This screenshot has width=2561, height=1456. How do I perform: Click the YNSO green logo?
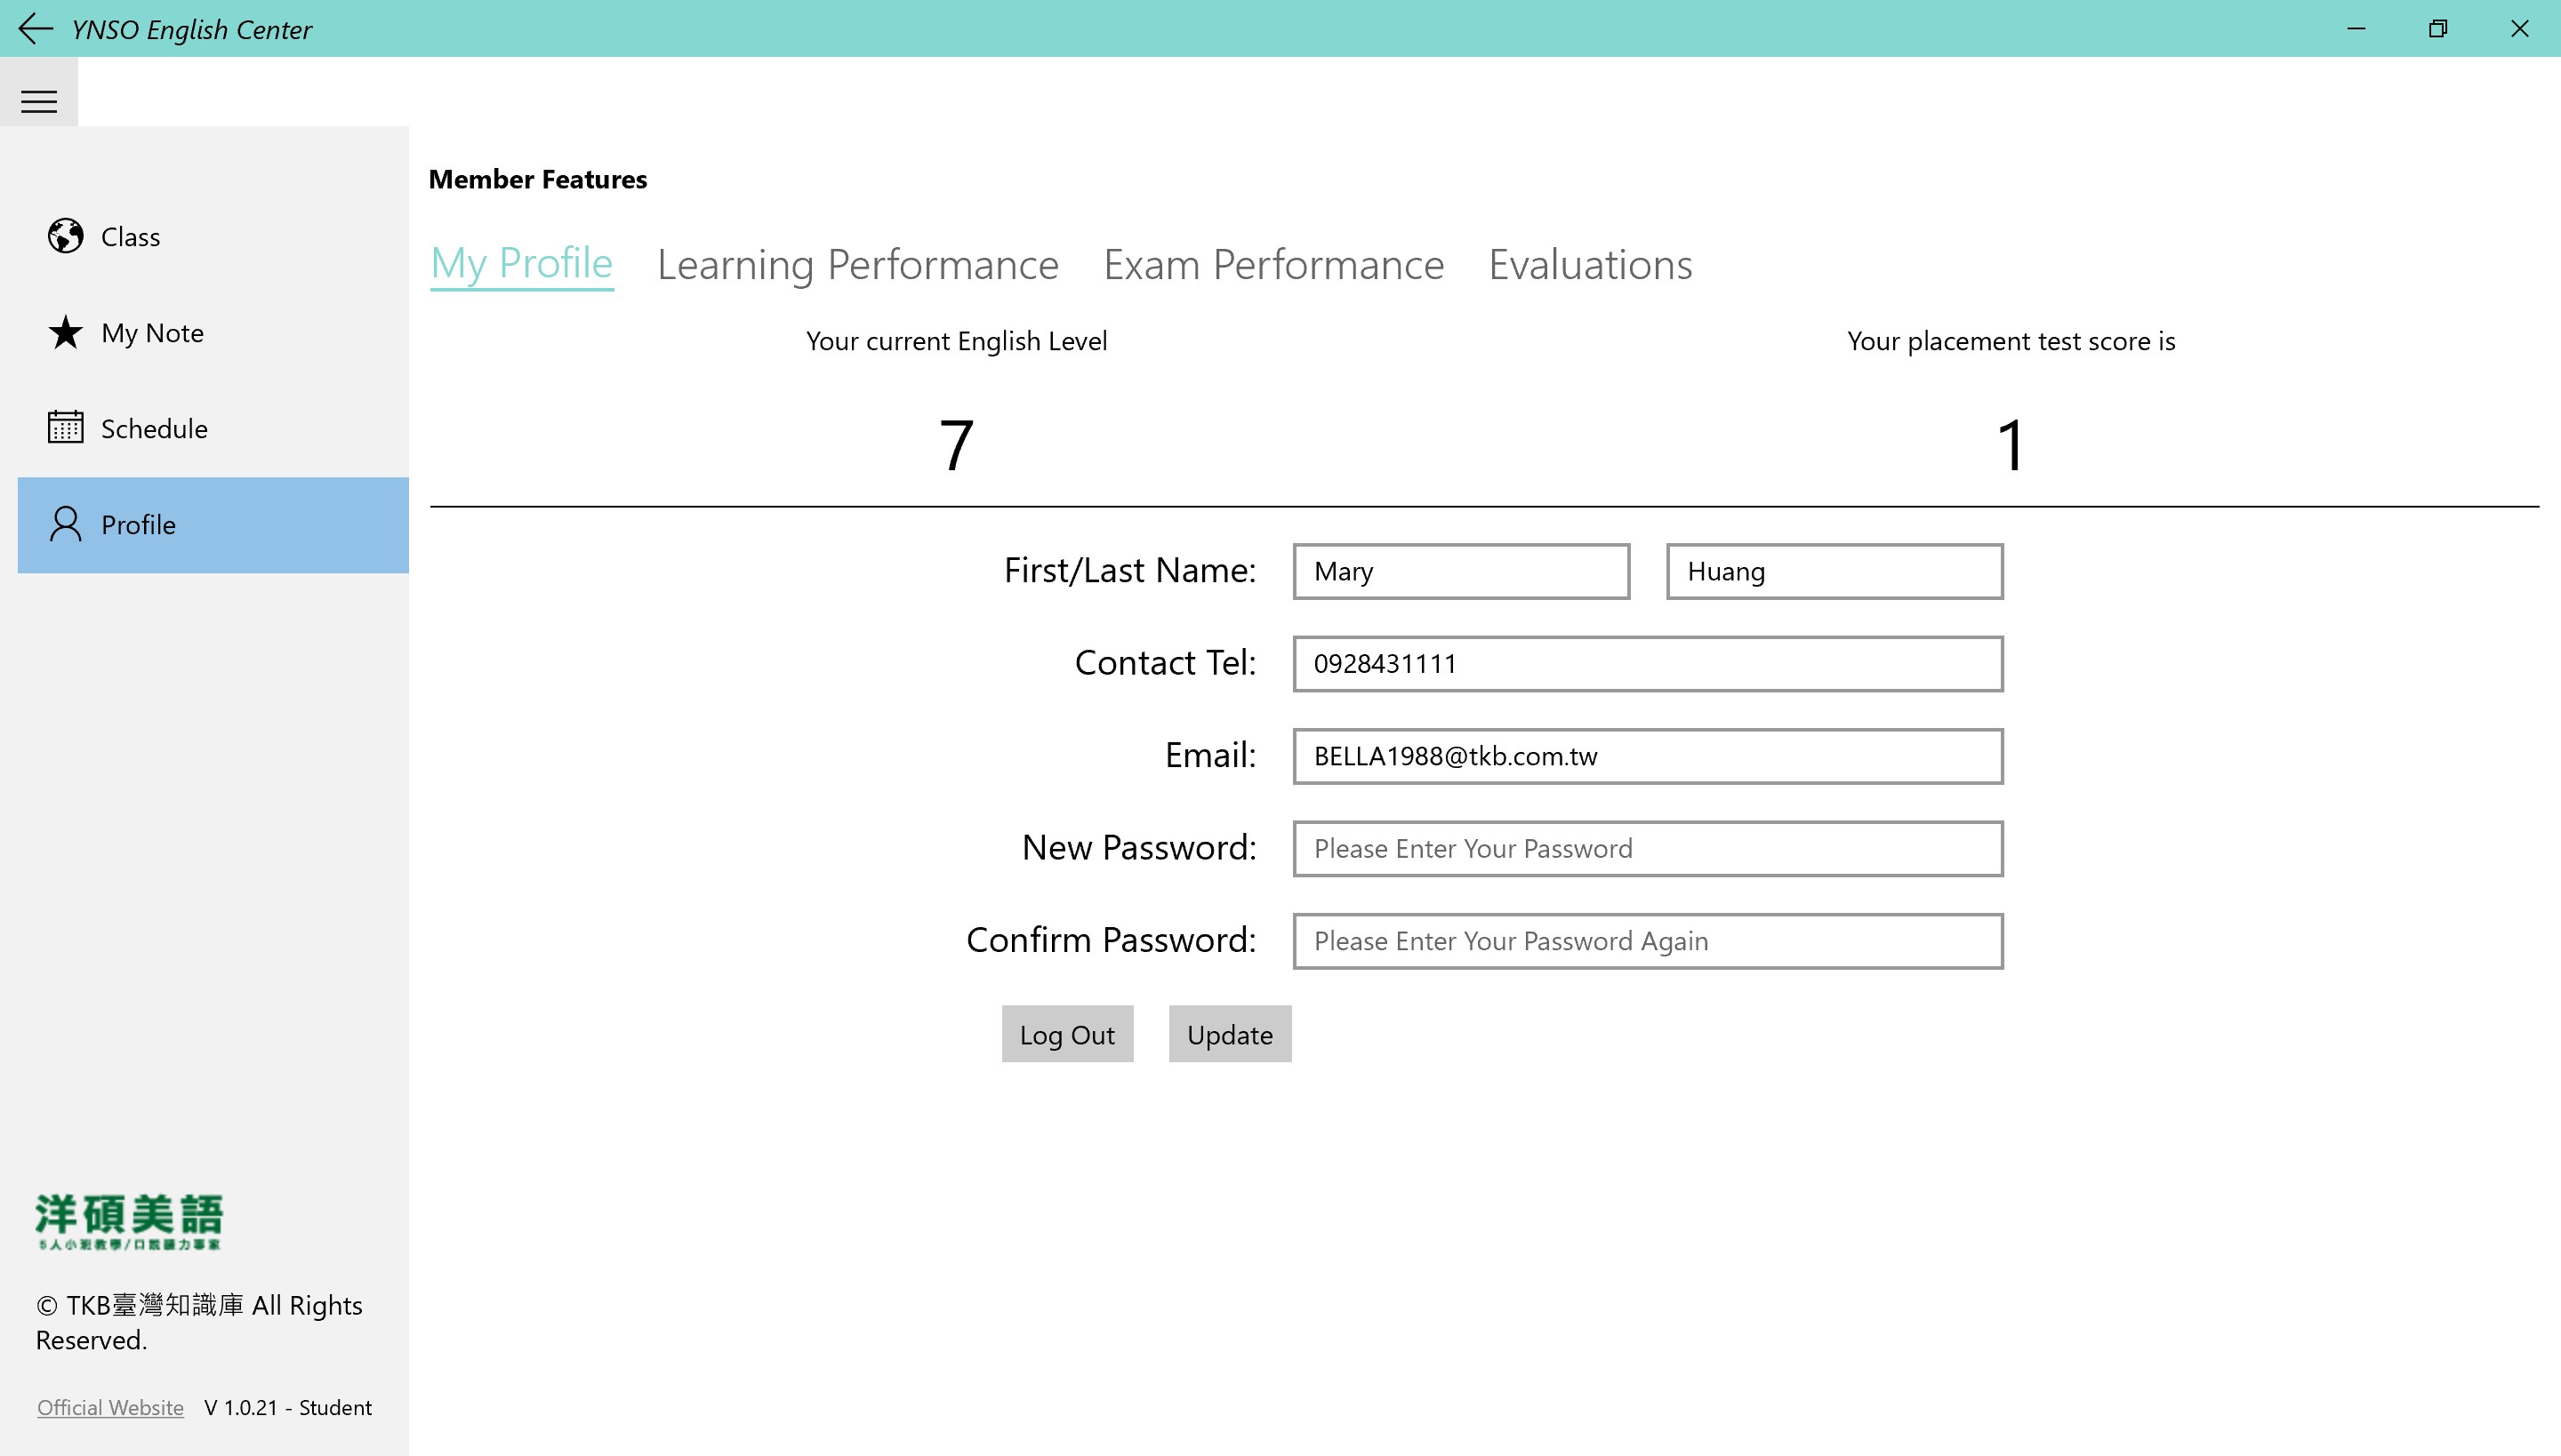click(x=129, y=1220)
